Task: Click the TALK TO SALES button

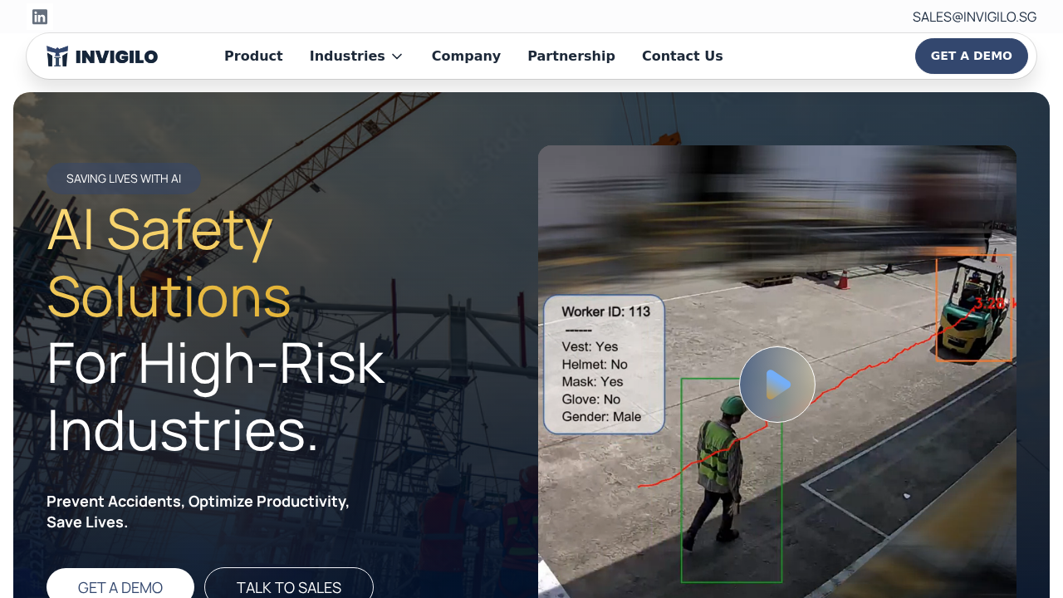Action: coord(289,586)
